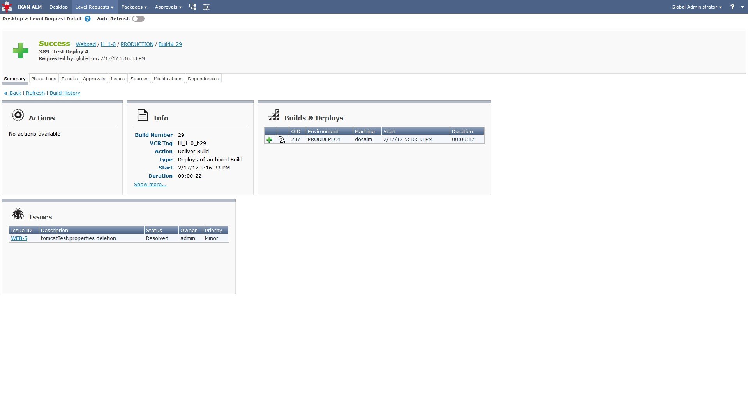
Task: Open the PRODUCTION level link
Action: click(x=137, y=44)
